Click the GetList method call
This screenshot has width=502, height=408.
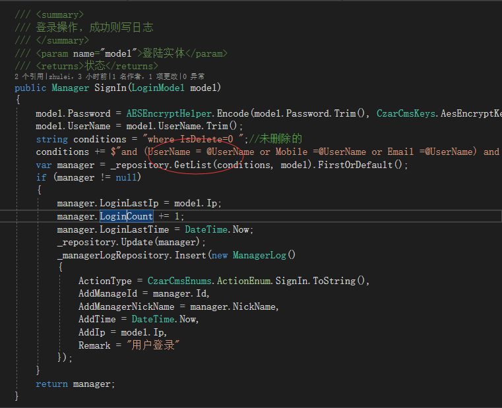193,165
